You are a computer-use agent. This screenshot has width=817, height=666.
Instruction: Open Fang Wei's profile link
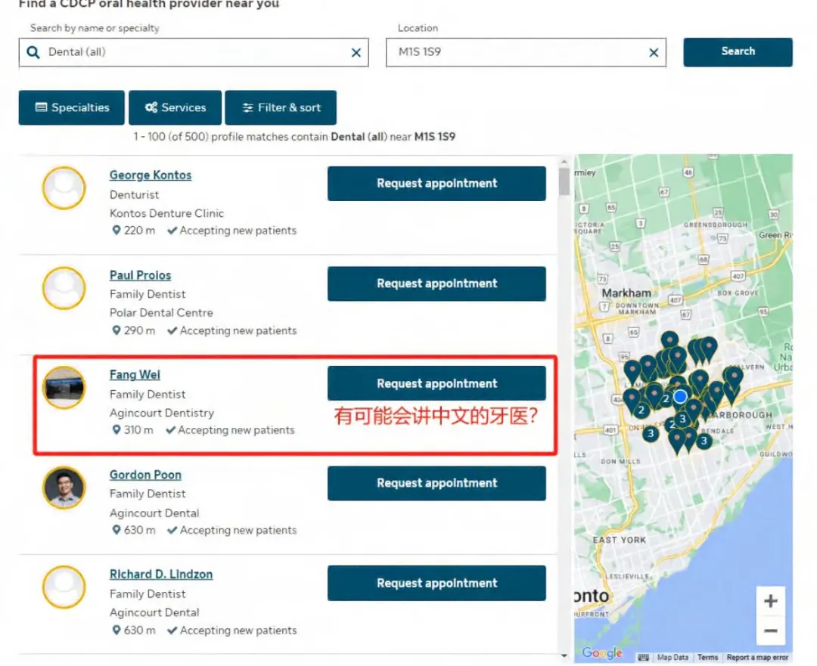(135, 374)
